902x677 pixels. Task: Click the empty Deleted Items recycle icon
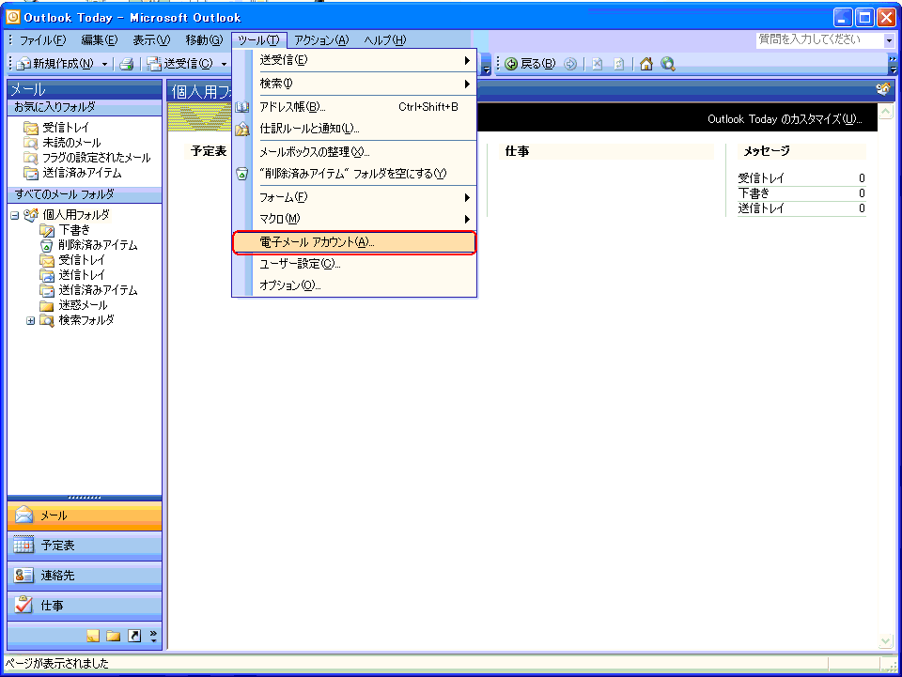[242, 174]
